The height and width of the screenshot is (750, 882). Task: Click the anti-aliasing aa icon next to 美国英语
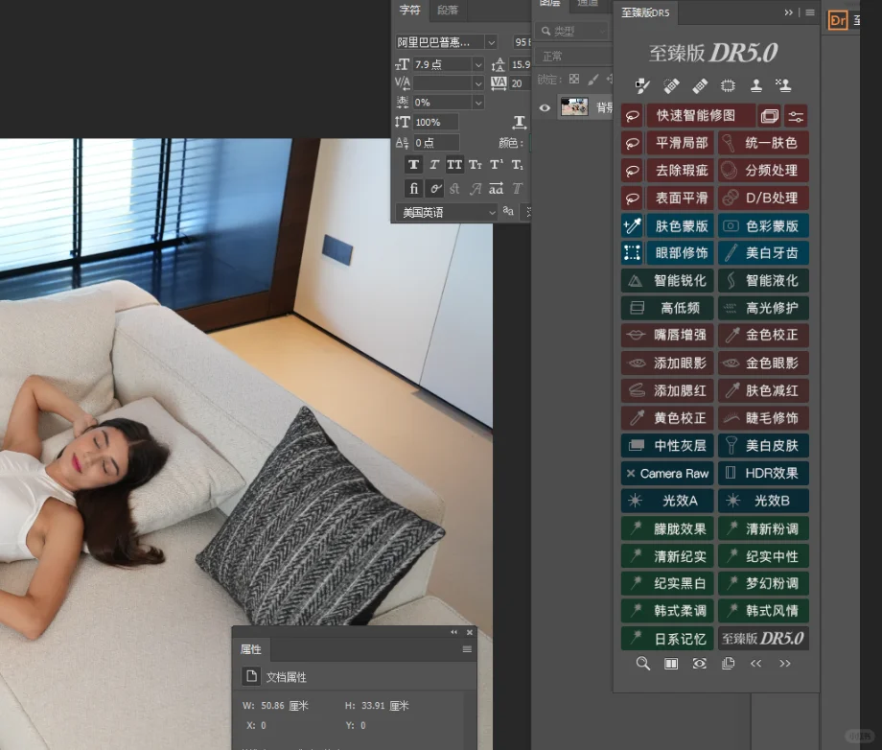(508, 211)
